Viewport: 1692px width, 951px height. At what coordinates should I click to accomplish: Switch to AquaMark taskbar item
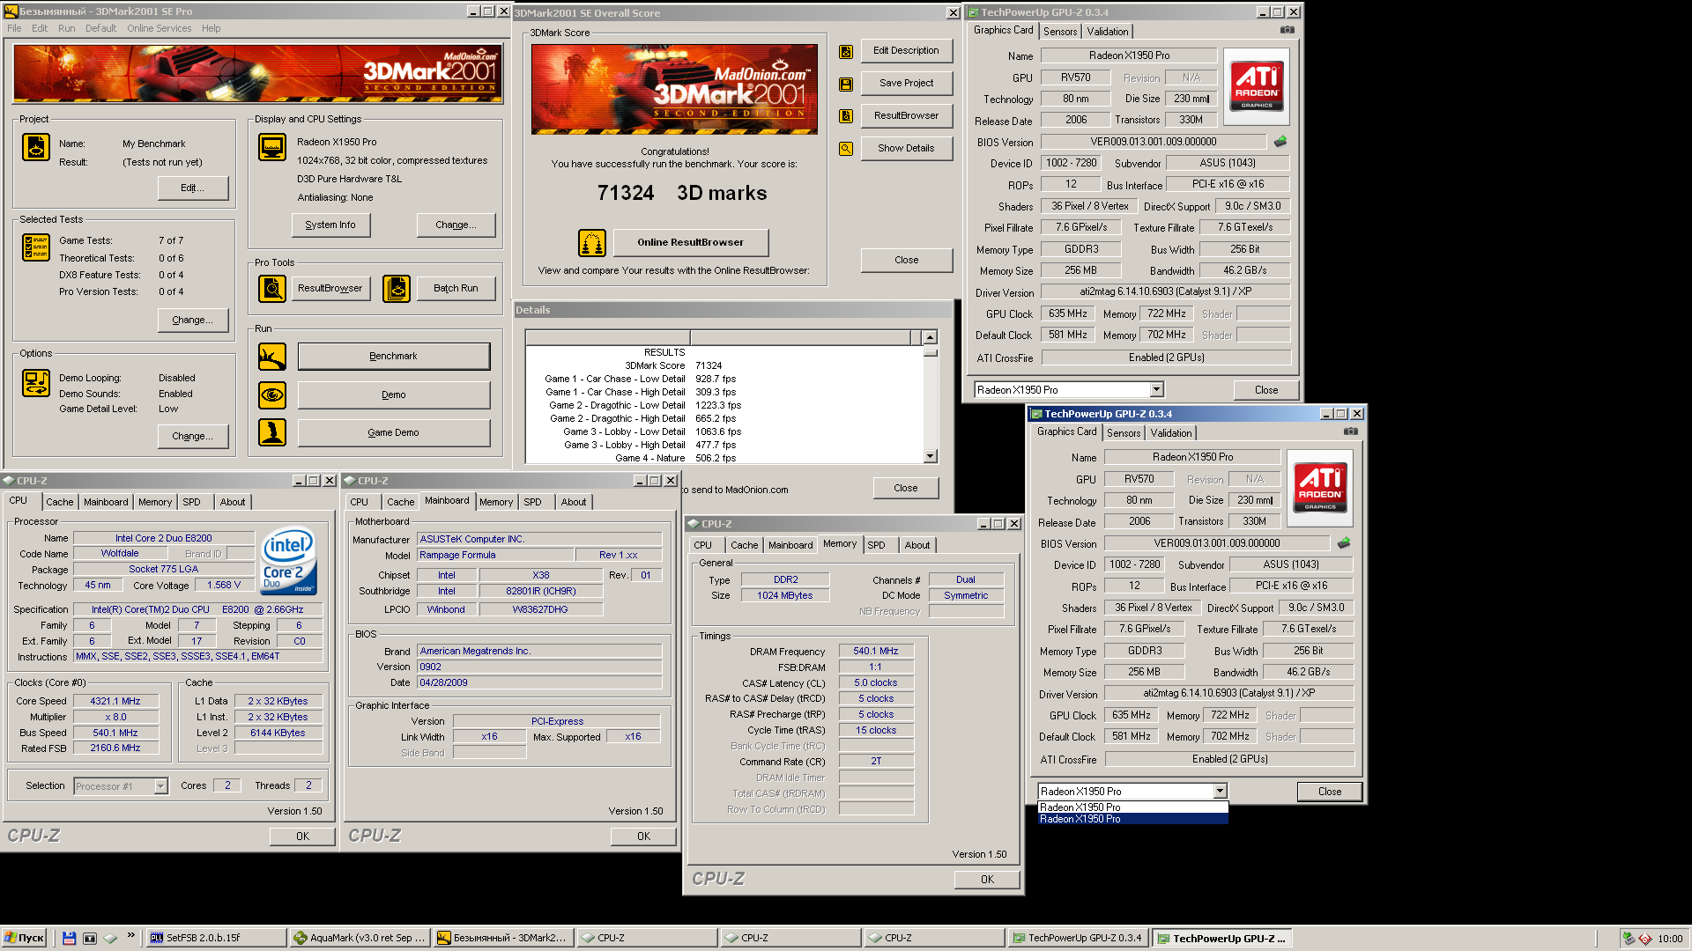click(360, 938)
